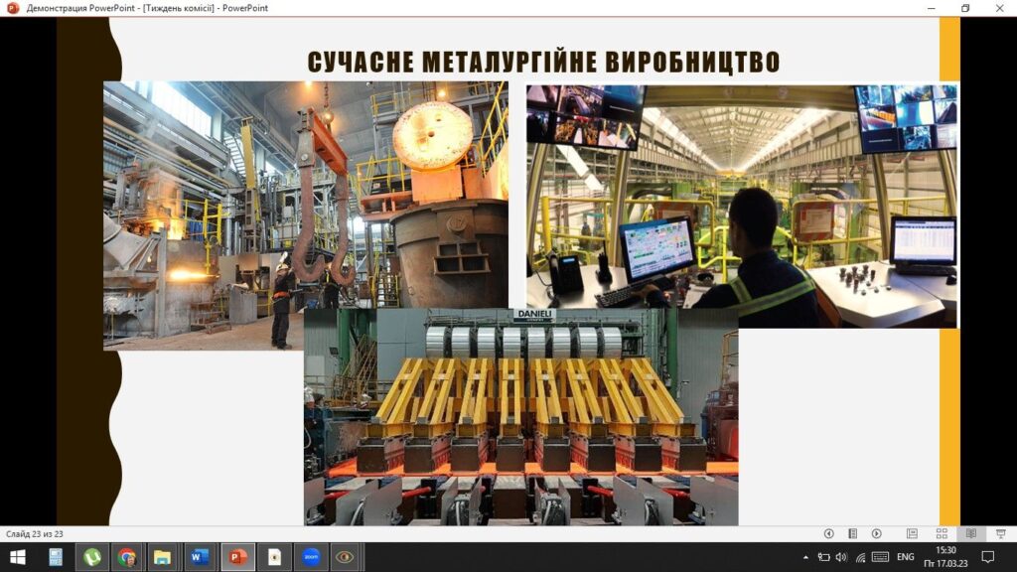Open the reading view menu icon
1017x572 pixels.
[x=852, y=533]
